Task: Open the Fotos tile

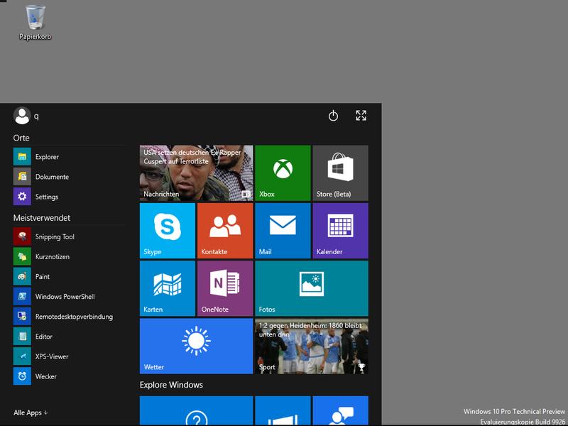Action: [x=312, y=288]
